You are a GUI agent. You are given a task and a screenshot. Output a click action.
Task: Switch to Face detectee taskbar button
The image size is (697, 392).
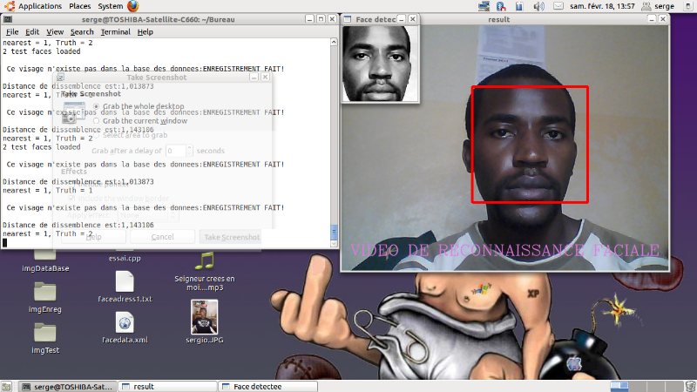point(268,387)
